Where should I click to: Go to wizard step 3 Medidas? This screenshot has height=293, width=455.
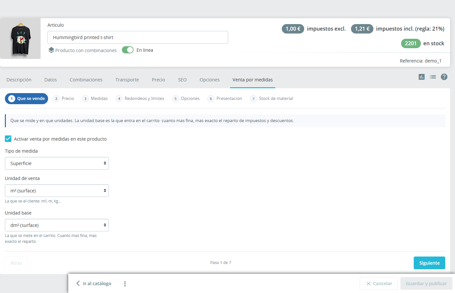[95, 99]
